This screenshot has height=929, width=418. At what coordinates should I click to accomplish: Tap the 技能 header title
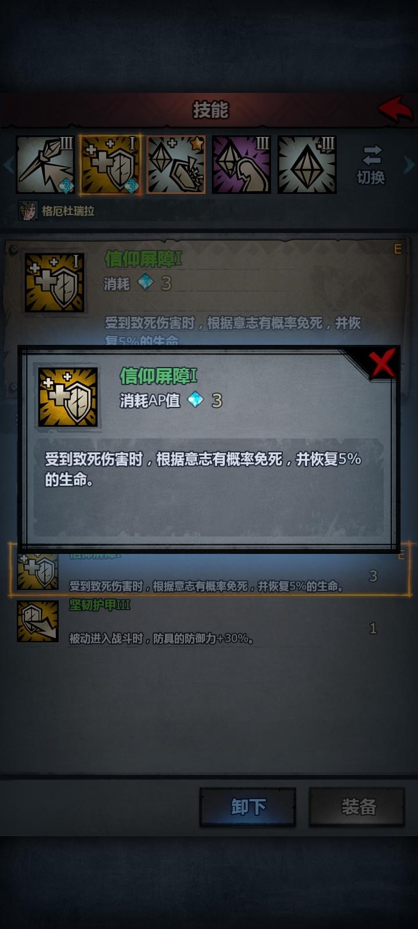pos(211,110)
